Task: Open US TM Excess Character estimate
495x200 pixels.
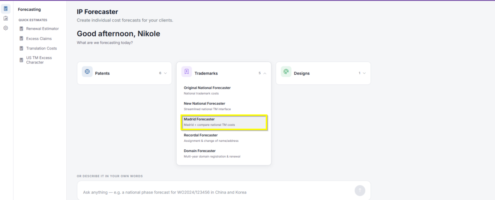Action: click(x=39, y=60)
